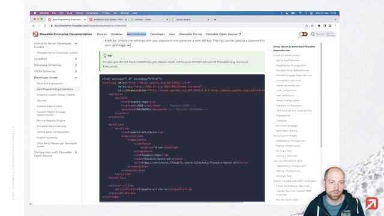
Task: Expand the Javadocs section
Action: pos(76,59)
